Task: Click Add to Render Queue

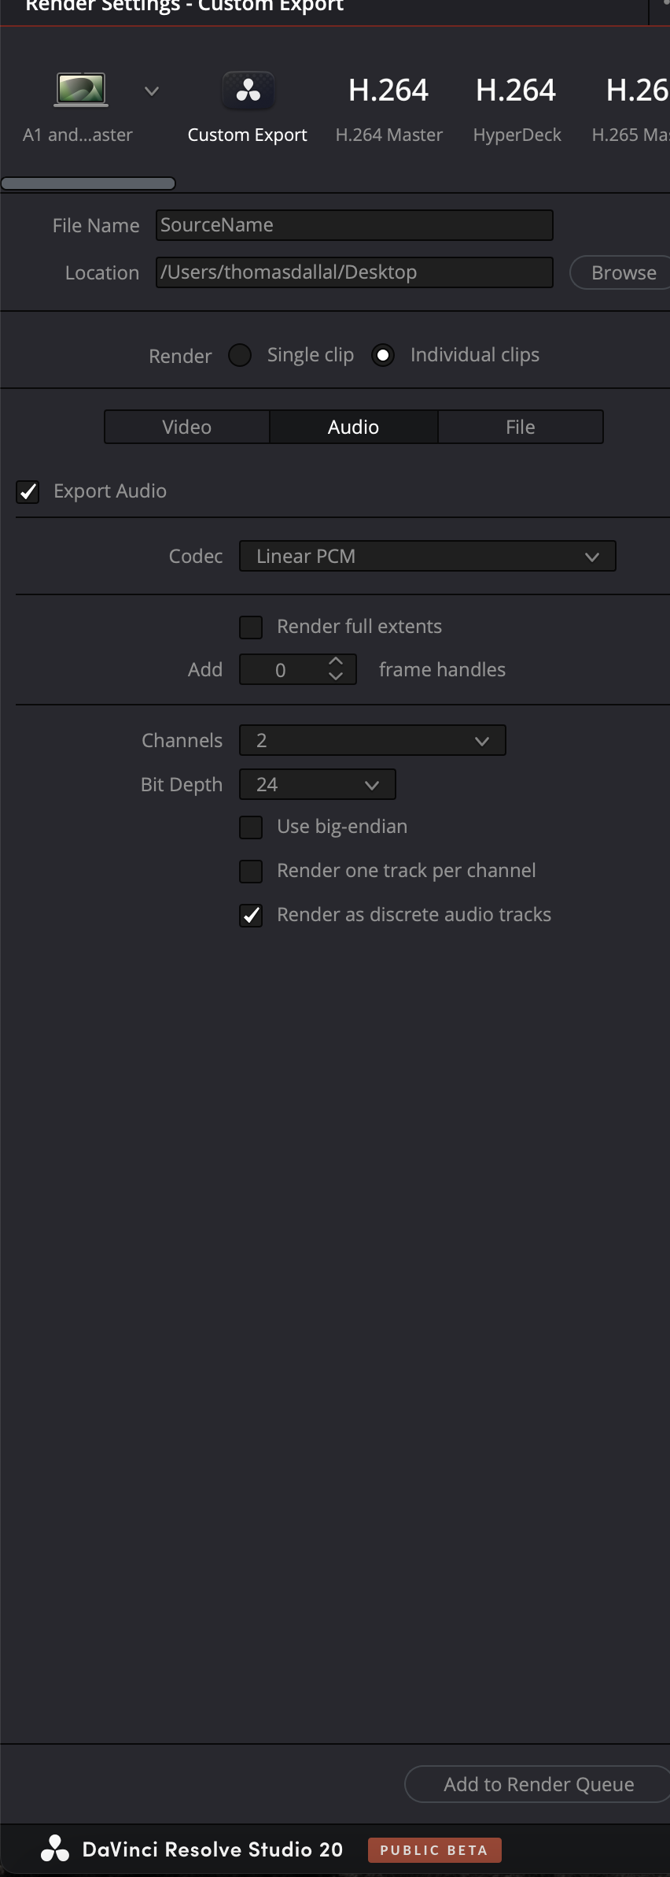Action: point(539,1784)
